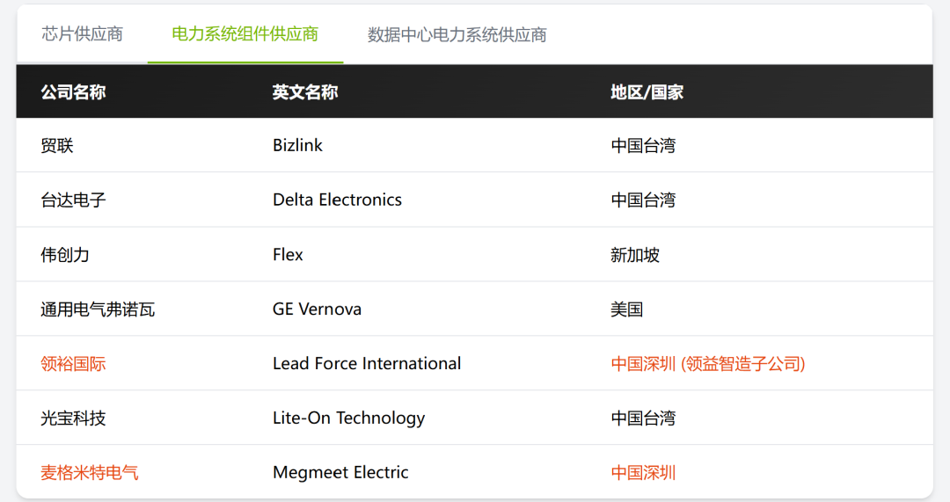Click the 英文名称 column header
Image resolution: width=950 pixels, height=502 pixels.
305,92
